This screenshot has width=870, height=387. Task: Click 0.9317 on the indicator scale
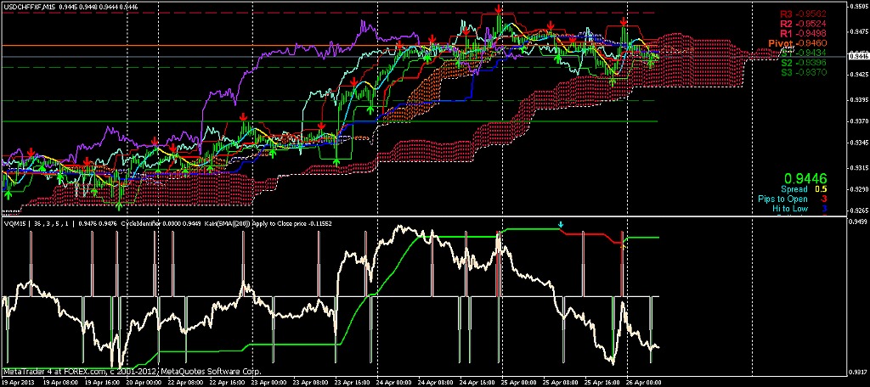[x=859, y=372]
